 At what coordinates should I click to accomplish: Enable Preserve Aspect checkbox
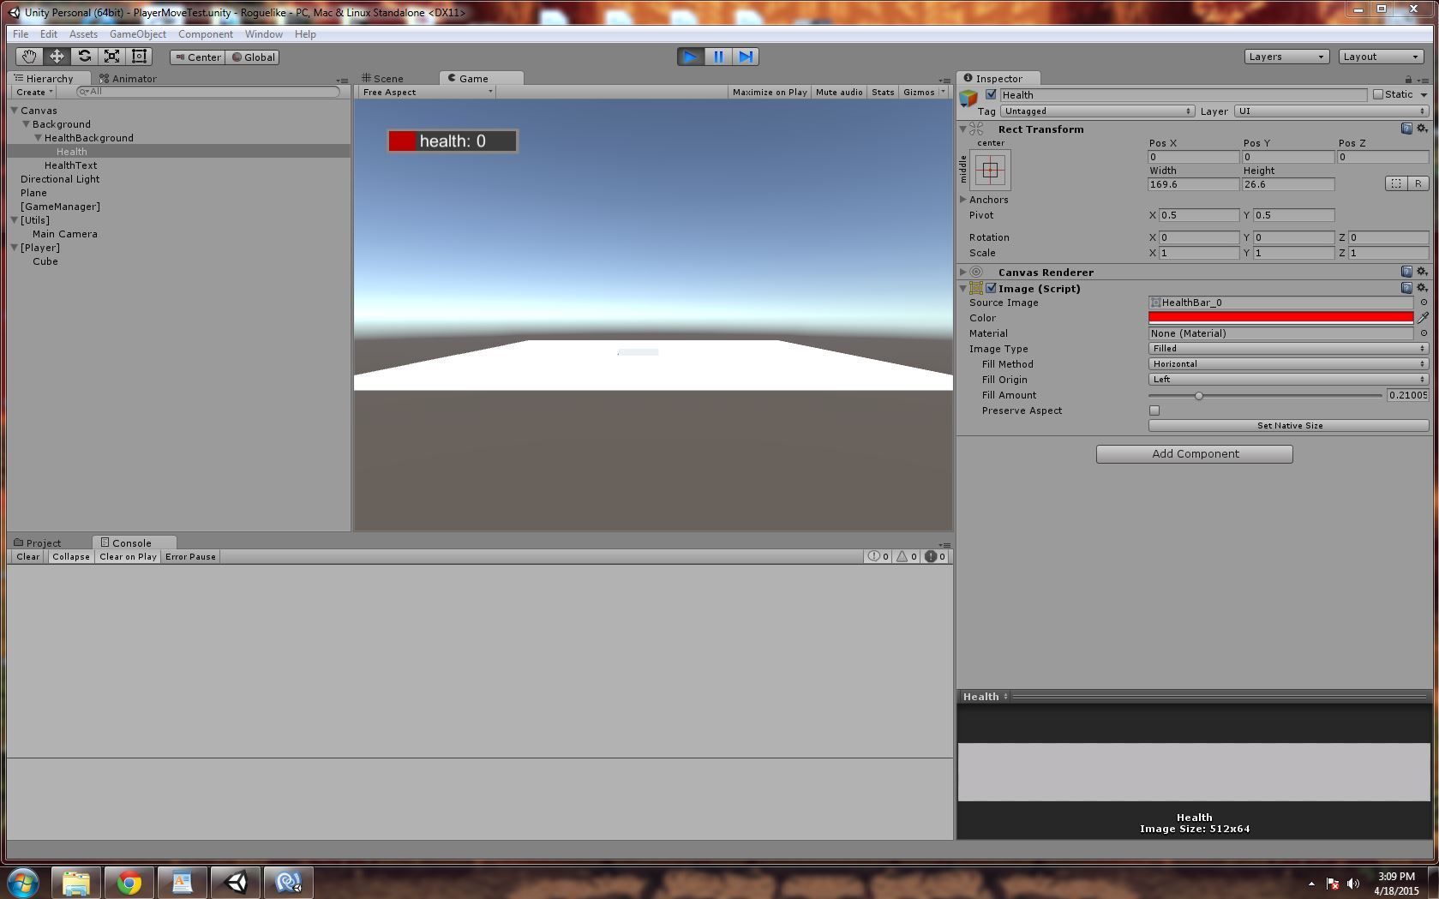pyautogui.click(x=1154, y=411)
